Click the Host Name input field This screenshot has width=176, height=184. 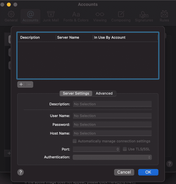point(112,133)
